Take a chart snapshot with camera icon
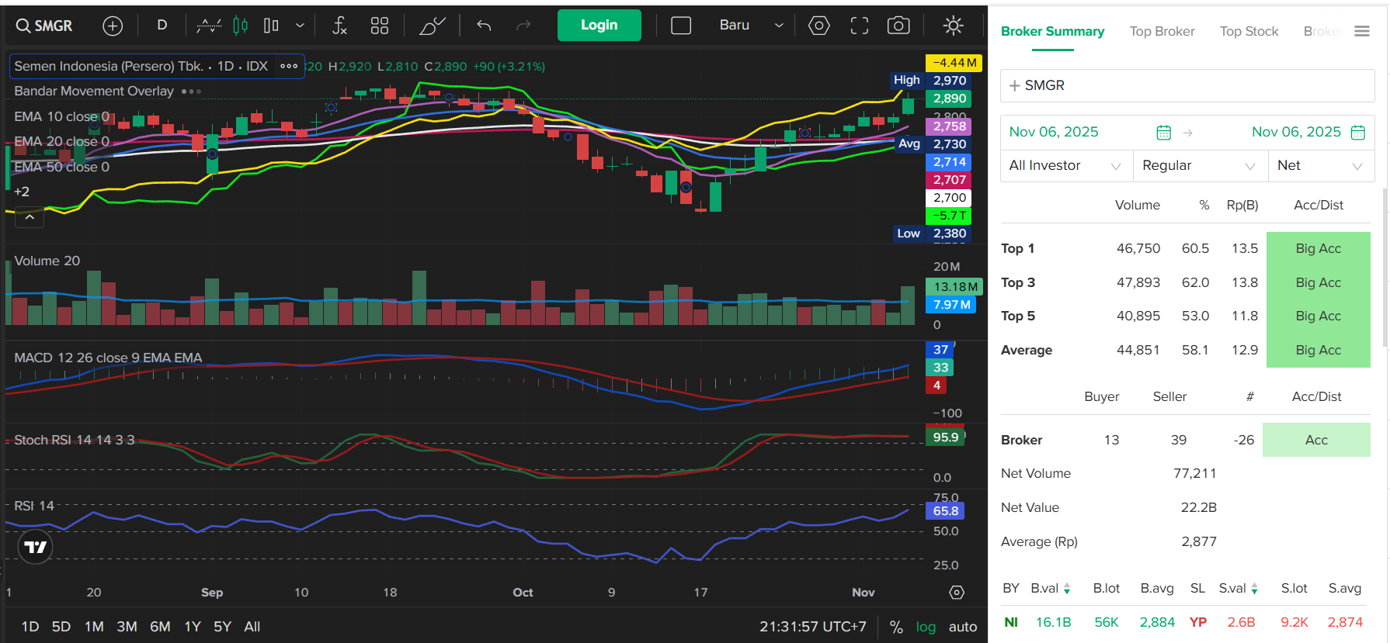The image size is (1390, 643). (x=898, y=26)
